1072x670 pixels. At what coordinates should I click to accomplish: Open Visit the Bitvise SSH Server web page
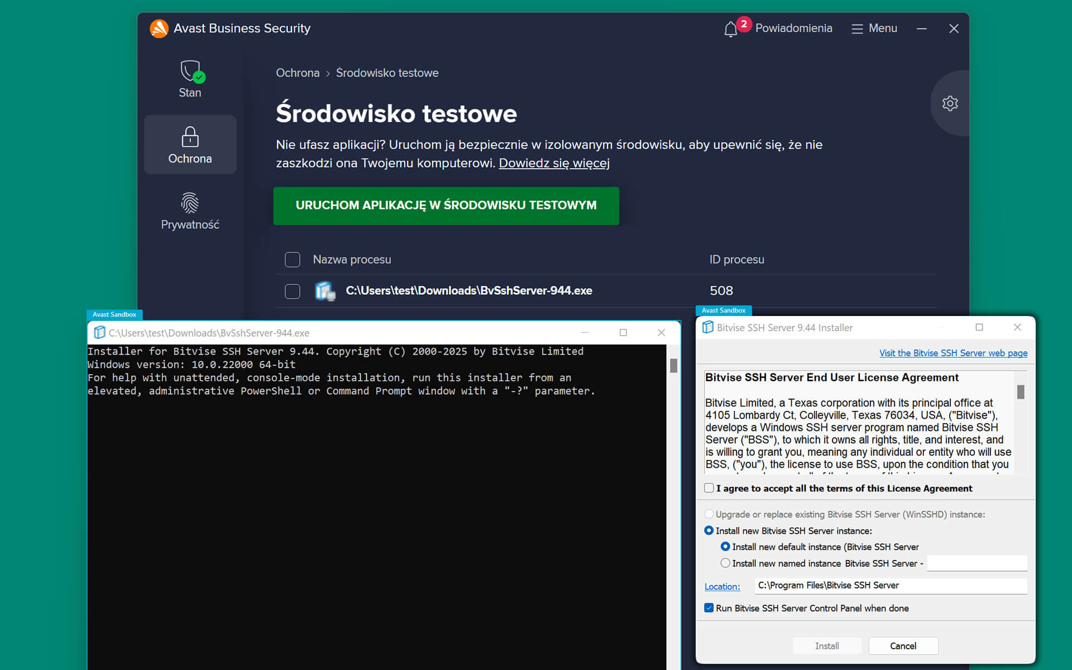(953, 353)
